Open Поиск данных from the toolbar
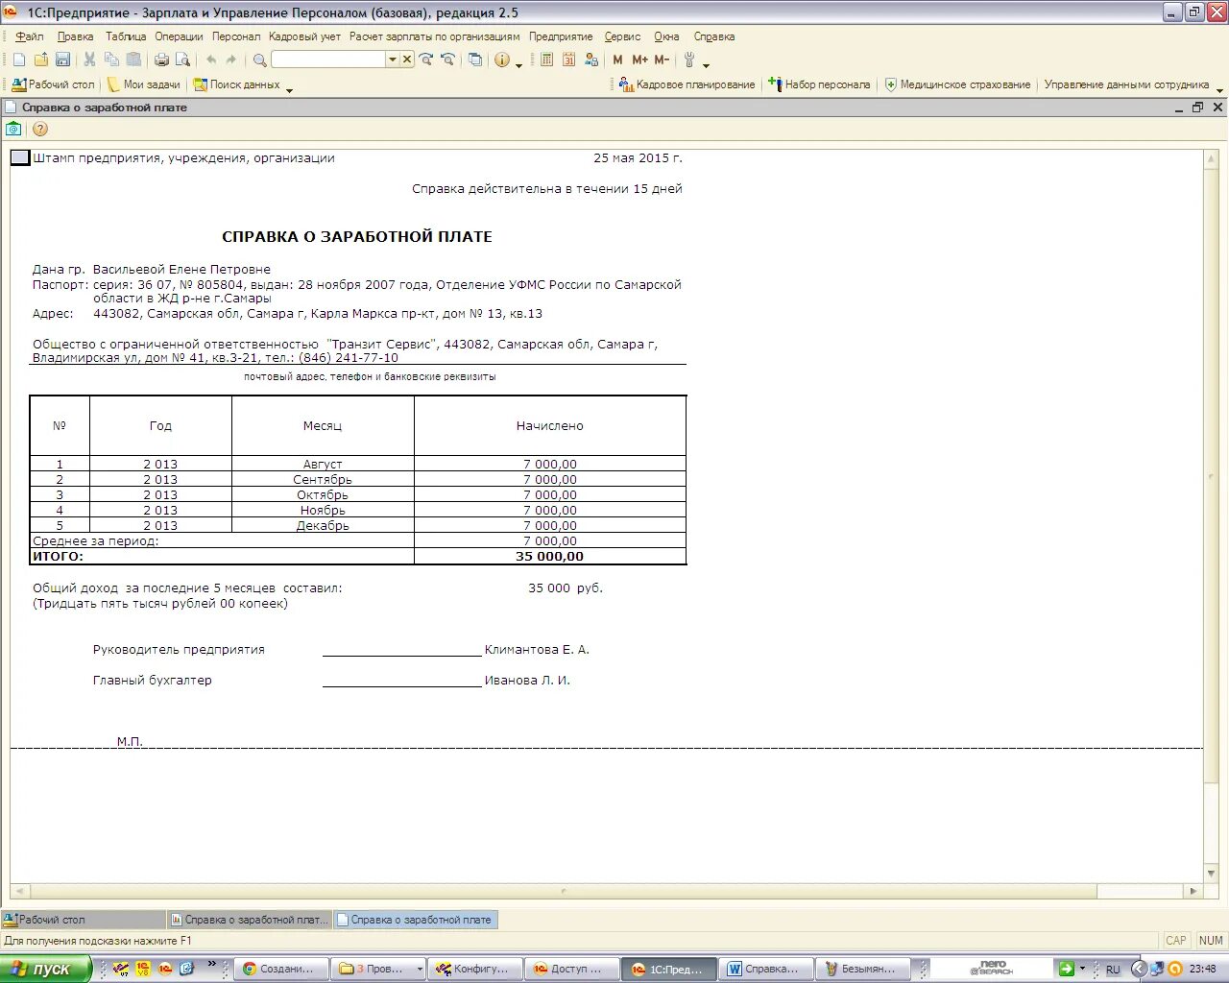Viewport: 1229px width, 983px height. [236, 84]
